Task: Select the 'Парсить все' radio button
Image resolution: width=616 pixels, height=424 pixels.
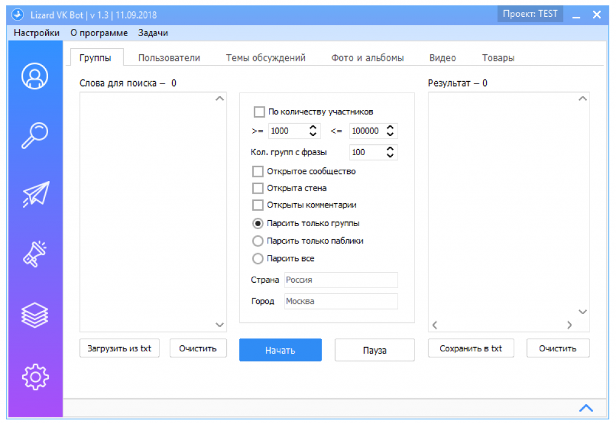Action: pyautogui.click(x=257, y=259)
